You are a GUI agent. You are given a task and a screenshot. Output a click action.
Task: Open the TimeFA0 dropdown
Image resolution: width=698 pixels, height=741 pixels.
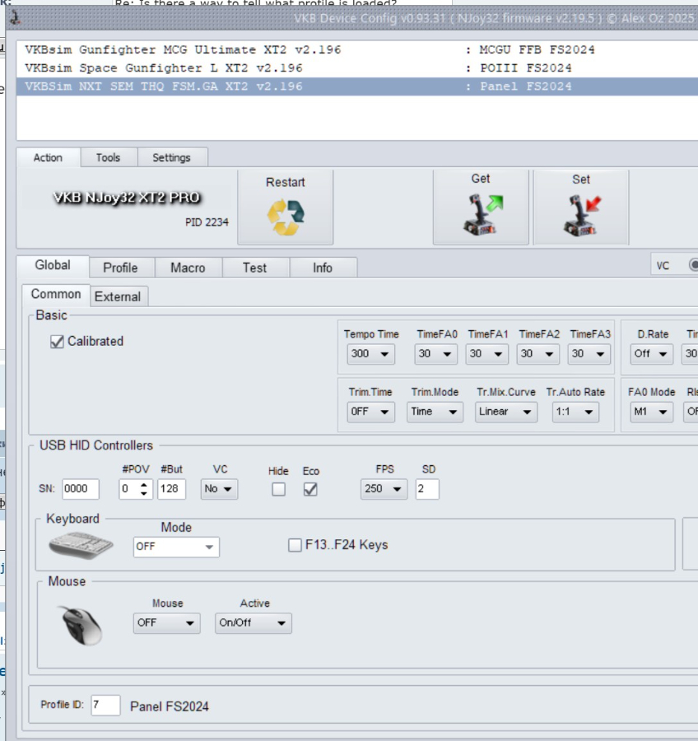[x=435, y=354]
